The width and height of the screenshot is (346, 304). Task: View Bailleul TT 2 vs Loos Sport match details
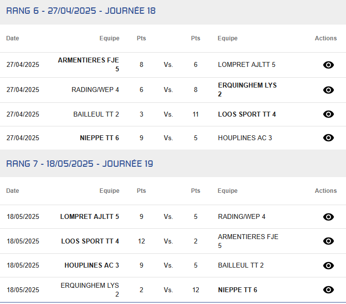328,114
